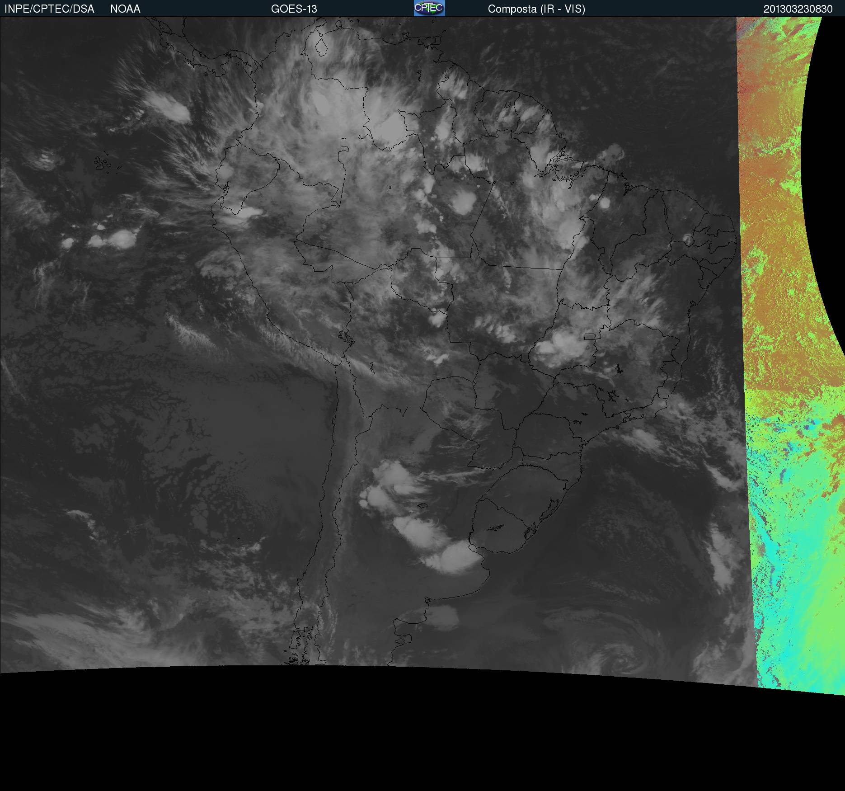Viewport: 845px width, 791px height.
Task: Click the CPTEC logo in the header
Action: [429, 8]
